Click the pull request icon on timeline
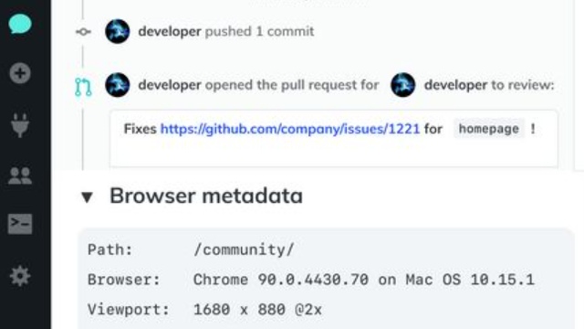Image resolution: width=584 pixels, height=329 pixels. (x=83, y=87)
